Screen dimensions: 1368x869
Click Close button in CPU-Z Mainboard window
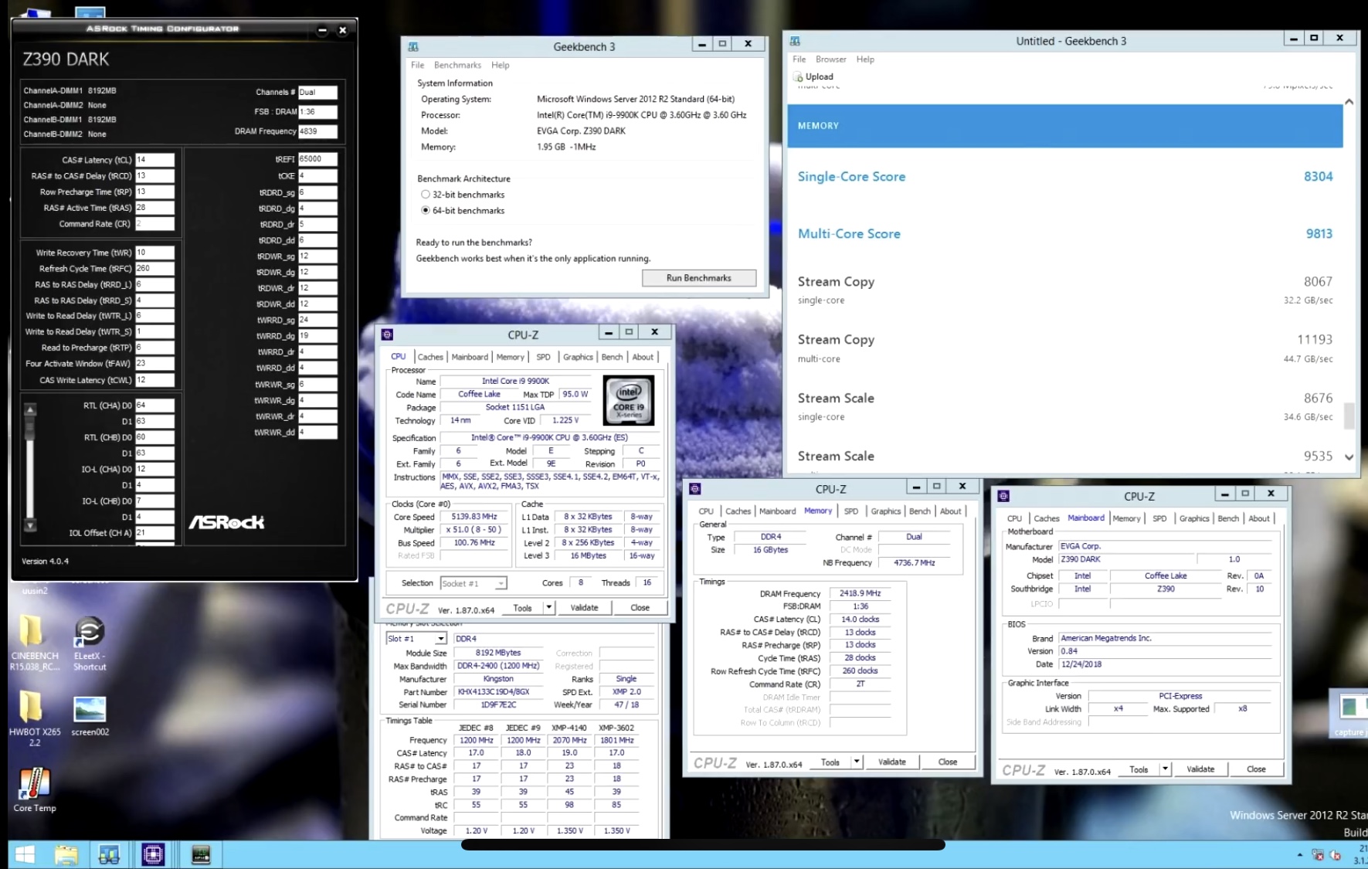(x=1256, y=769)
